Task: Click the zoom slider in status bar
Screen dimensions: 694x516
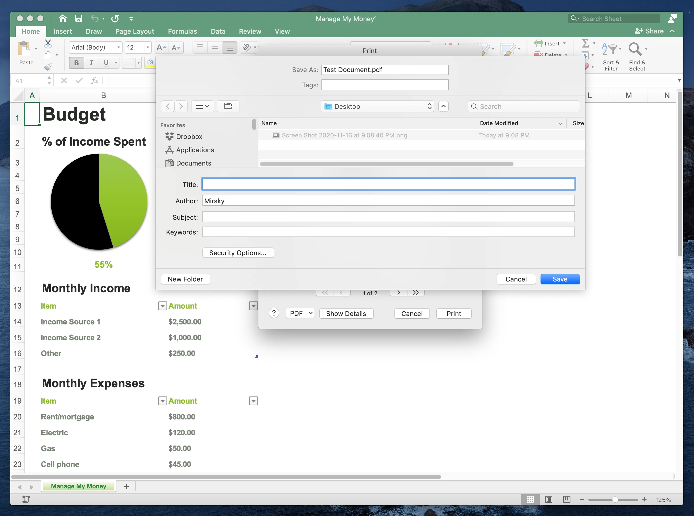Action: 614,499
